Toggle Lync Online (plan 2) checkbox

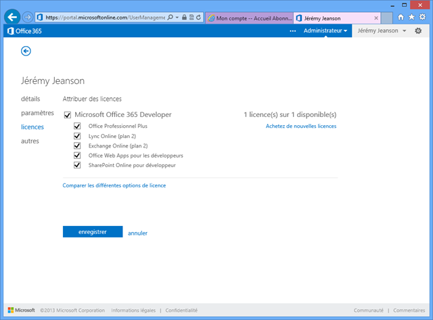click(x=77, y=136)
